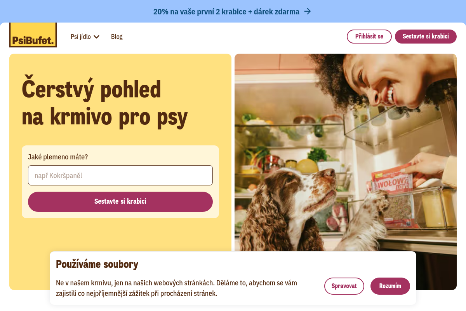Click the wide Sestavte si krabici button under breed field

point(120,202)
